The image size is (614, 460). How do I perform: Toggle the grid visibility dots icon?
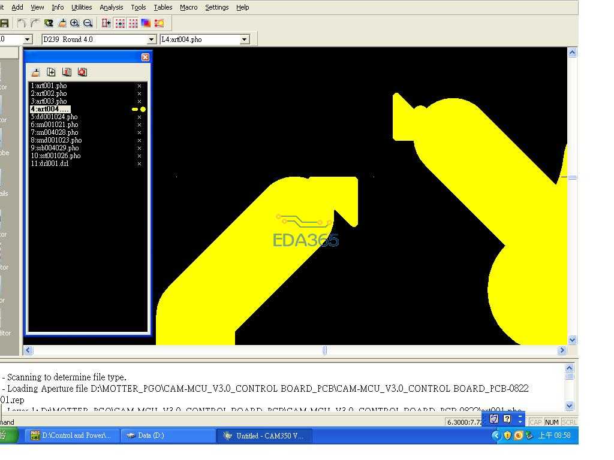click(133, 23)
